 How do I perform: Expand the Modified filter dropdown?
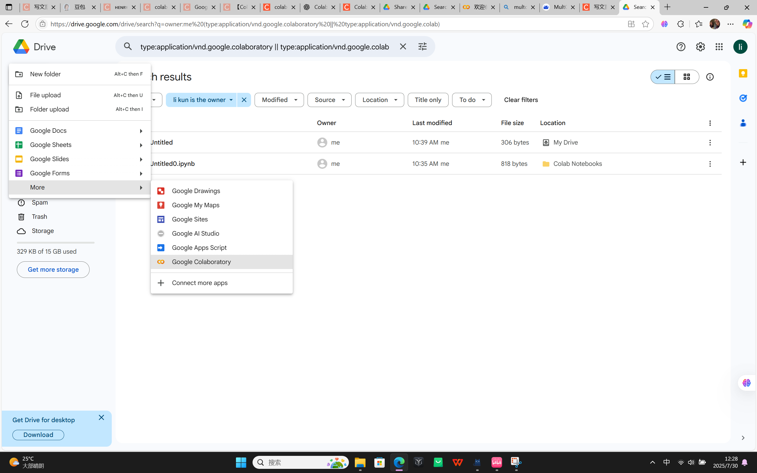click(x=279, y=100)
